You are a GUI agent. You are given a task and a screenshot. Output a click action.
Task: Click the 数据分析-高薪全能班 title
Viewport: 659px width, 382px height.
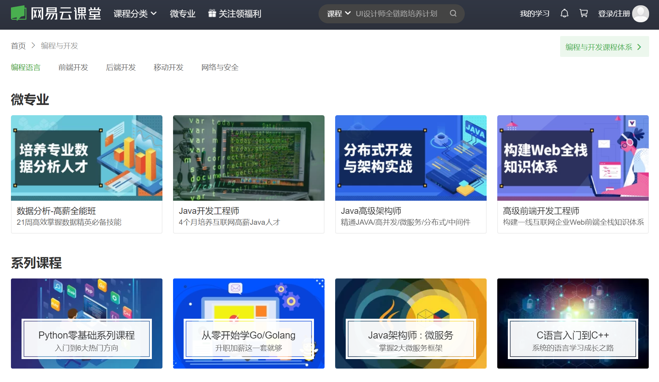(57, 211)
